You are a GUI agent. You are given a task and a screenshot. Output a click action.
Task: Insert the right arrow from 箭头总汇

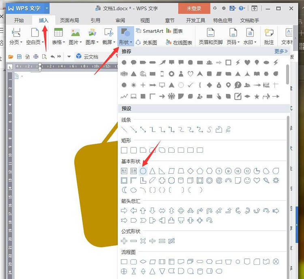pos(124,211)
